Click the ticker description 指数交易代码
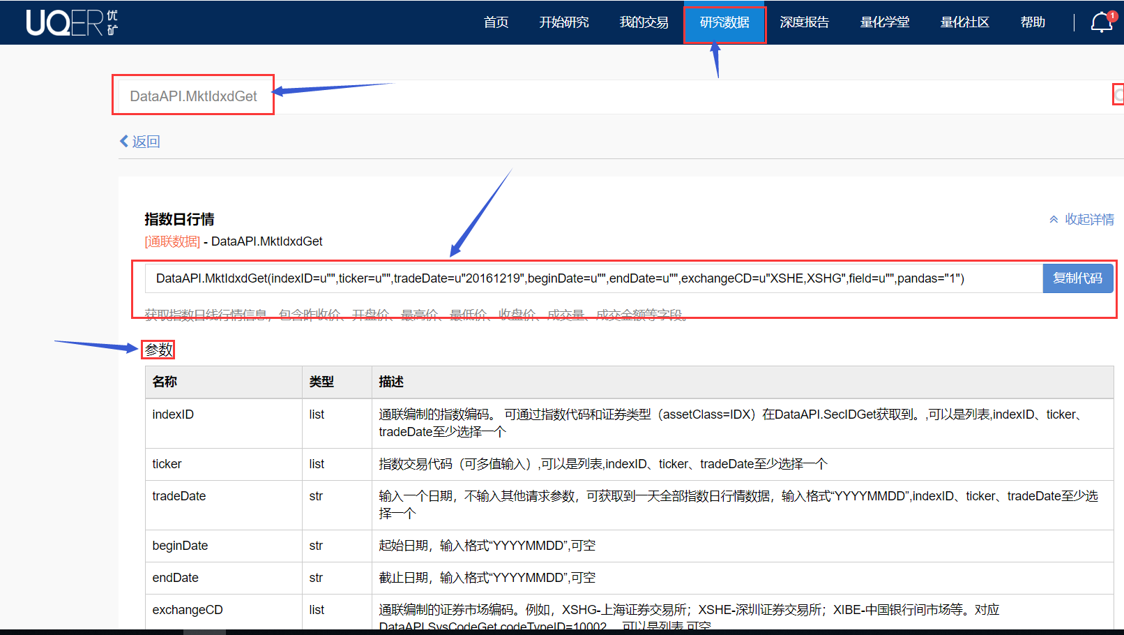The image size is (1124, 635). tap(603, 464)
